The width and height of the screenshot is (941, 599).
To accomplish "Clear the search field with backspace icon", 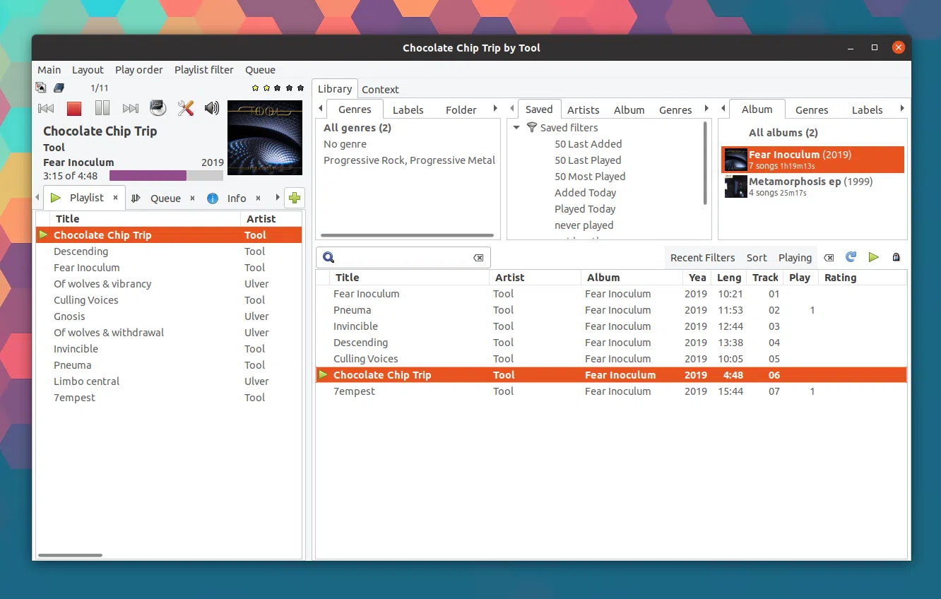I will (478, 258).
